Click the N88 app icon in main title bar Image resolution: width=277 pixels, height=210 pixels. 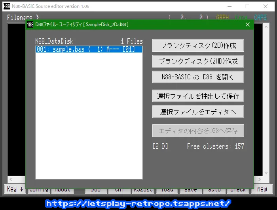tap(7, 6)
